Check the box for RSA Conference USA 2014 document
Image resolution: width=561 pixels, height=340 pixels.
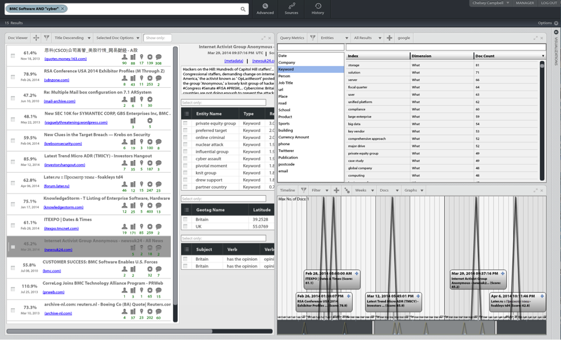pyautogui.click(x=13, y=77)
